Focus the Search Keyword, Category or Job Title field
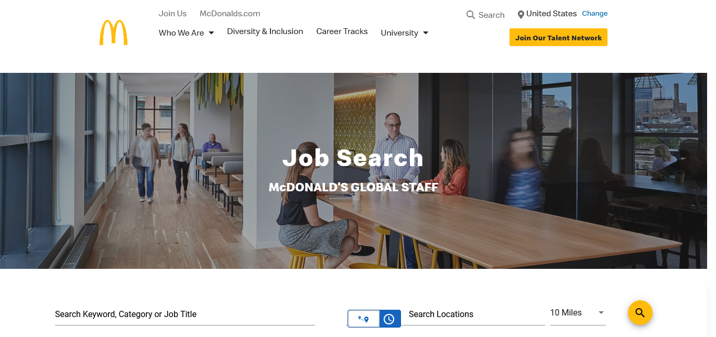The image size is (716, 337). coord(185,314)
